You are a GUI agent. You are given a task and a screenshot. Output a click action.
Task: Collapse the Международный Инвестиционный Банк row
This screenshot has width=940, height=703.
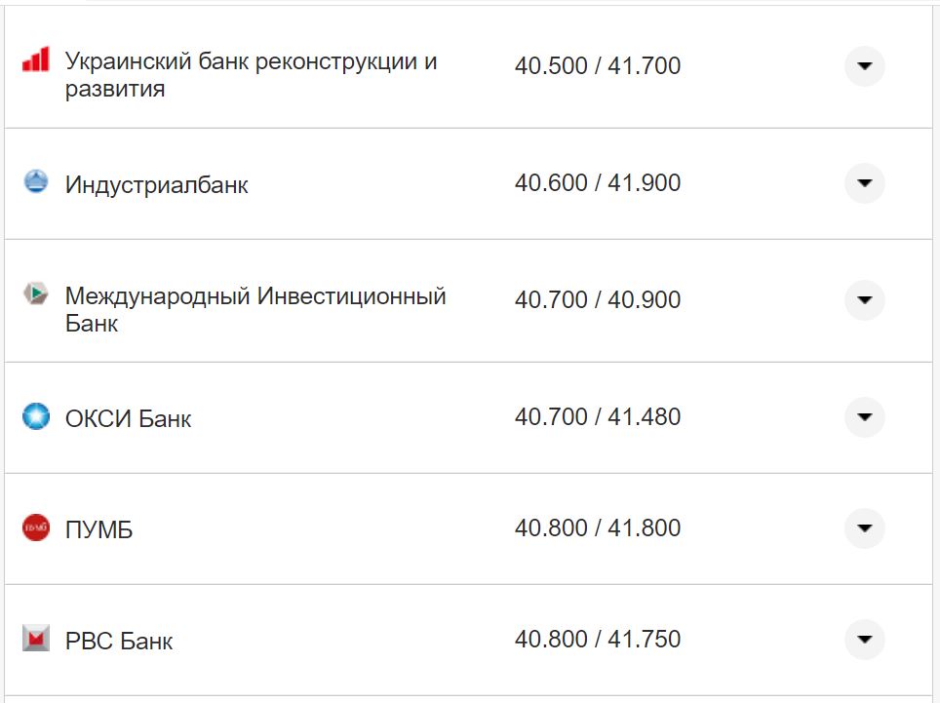coord(864,300)
